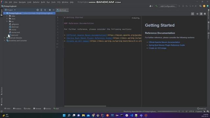Open user icon dropdown arrow in toolbar
This screenshot has width=210, height=118.
tap(152, 6)
